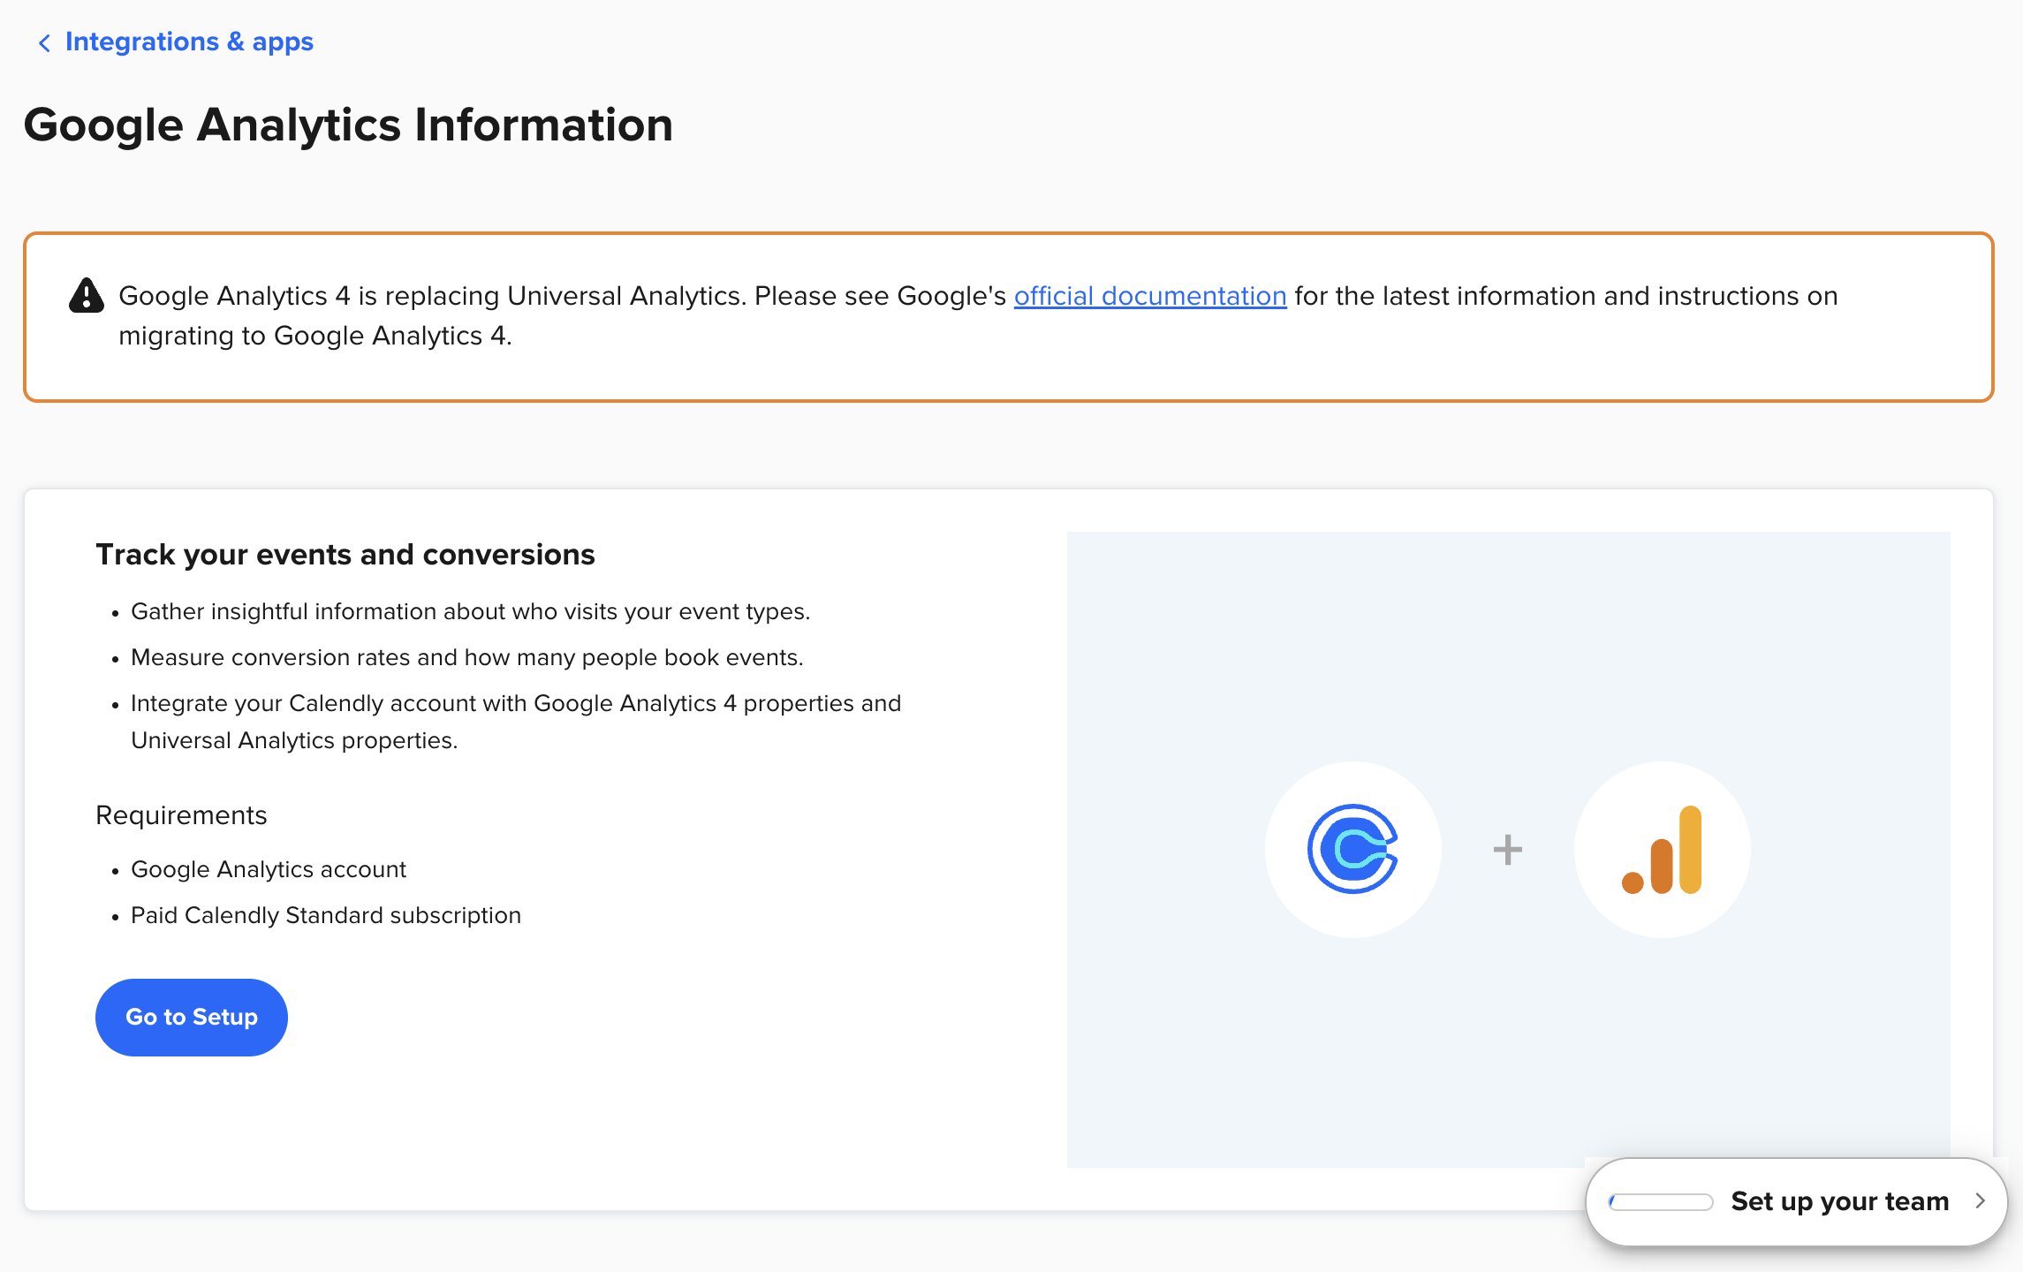
Task: Click the Calendly logo icon
Action: (1352, 849)
